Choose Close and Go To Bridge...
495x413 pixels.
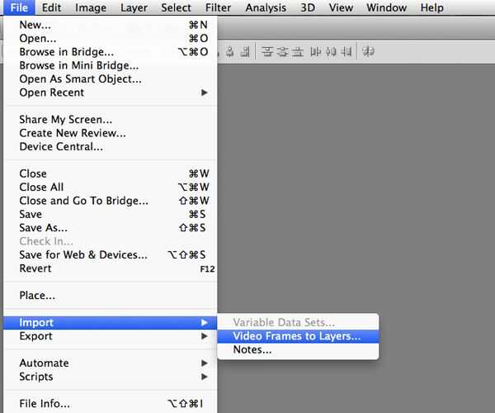click(111, 201)
